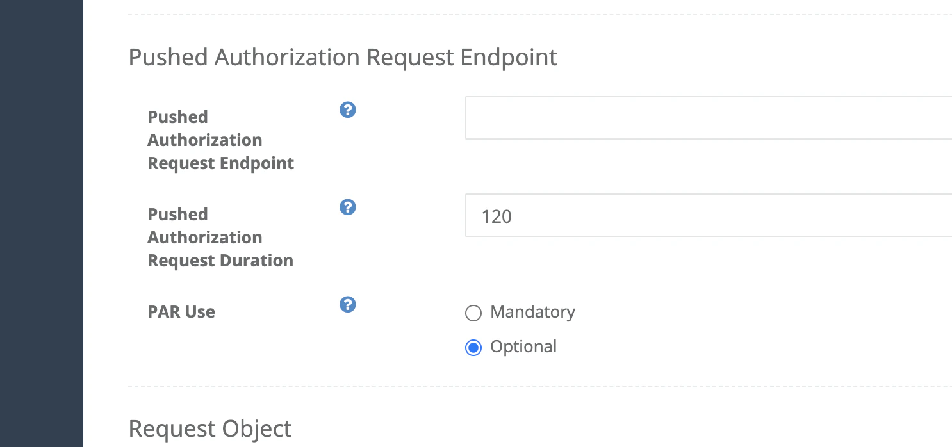Click the Request Object section heading
This screenshot has height=447, width=952.
click(210, 428)
